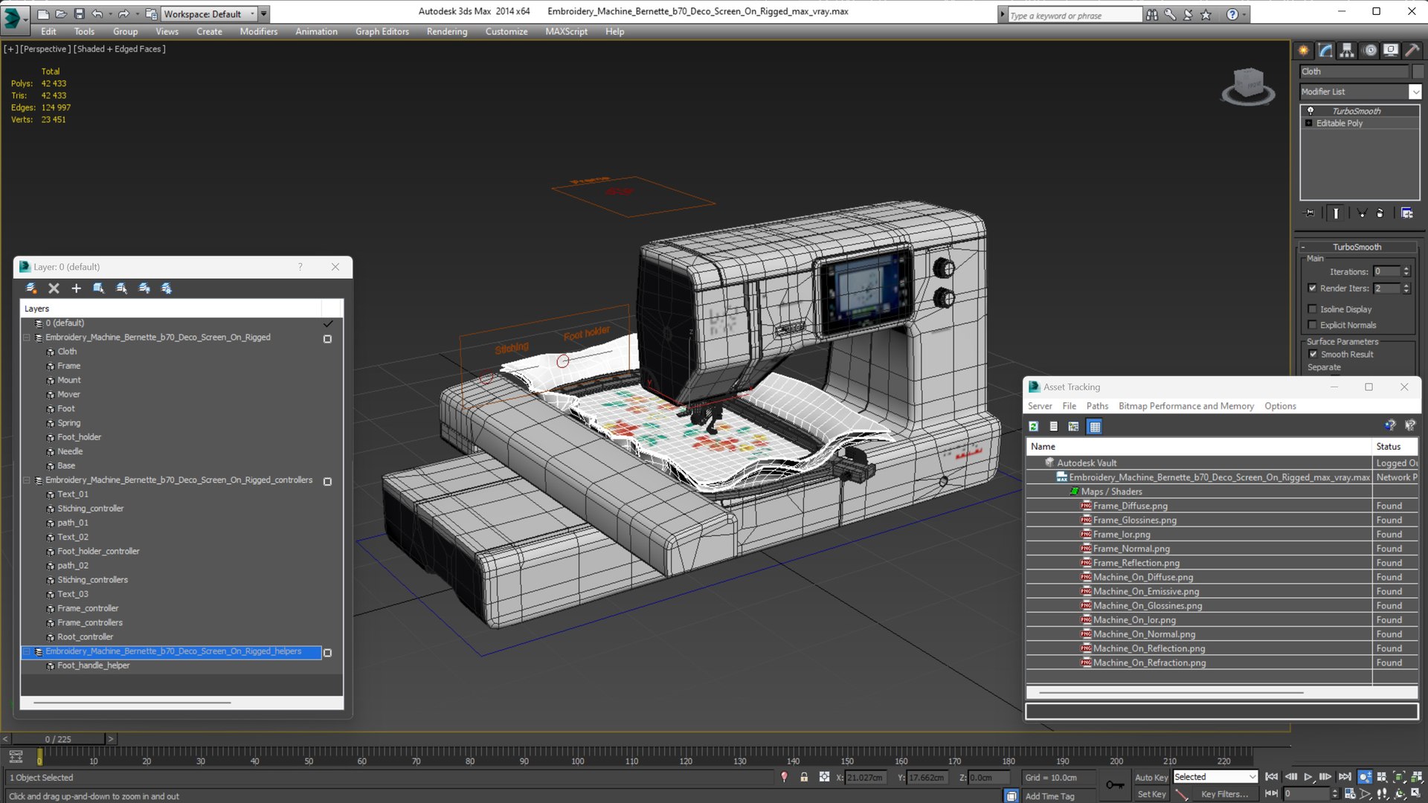The image size is (1428, 803).
Task: Add selected objects to layer plus icon
Action: 76,288
